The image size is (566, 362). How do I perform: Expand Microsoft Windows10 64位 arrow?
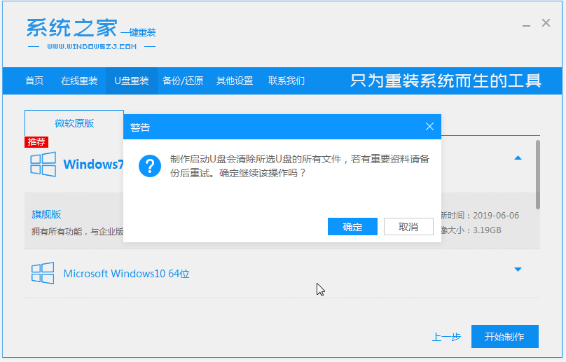pyautogui.click(x=518, y=270)
